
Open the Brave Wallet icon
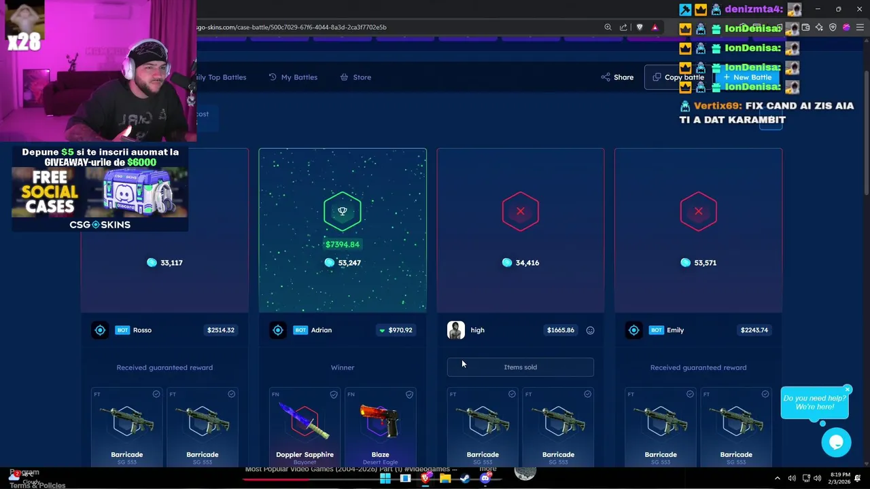805,27
